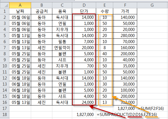The height and width of the screenshot is (119, 168).
Task: Select row 10 header
Action: click(5, 66)
